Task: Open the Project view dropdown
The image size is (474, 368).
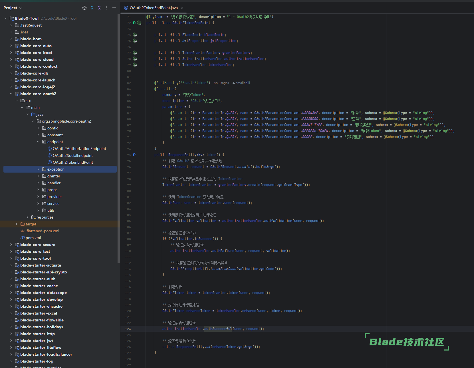Action: (13, 8)
